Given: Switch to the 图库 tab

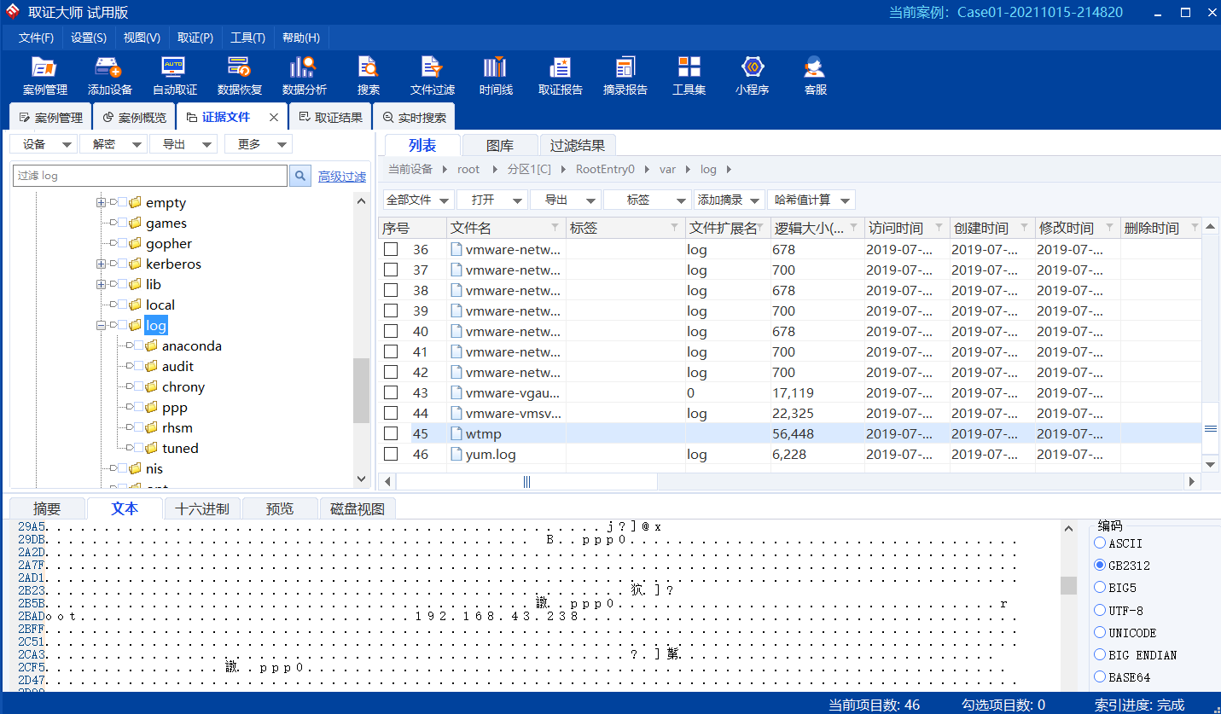Looking at the screenshot, I should pyautogui.click(x=500, y=146).
